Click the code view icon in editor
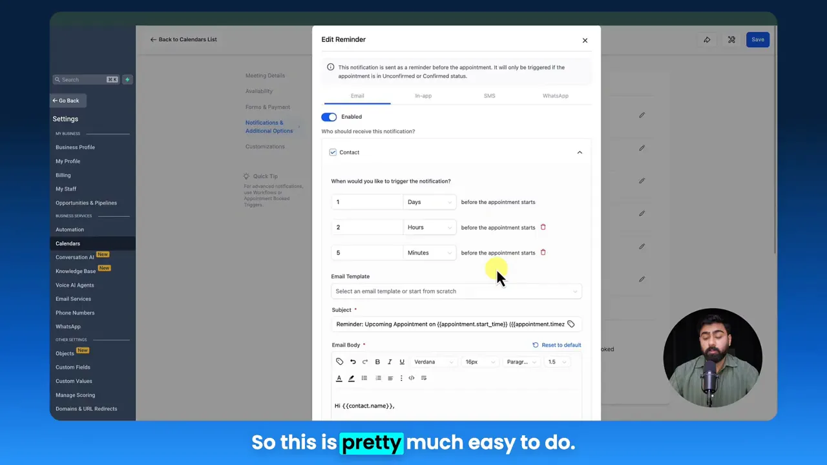Viewport: 827px width, 465px height. (412, 378)
